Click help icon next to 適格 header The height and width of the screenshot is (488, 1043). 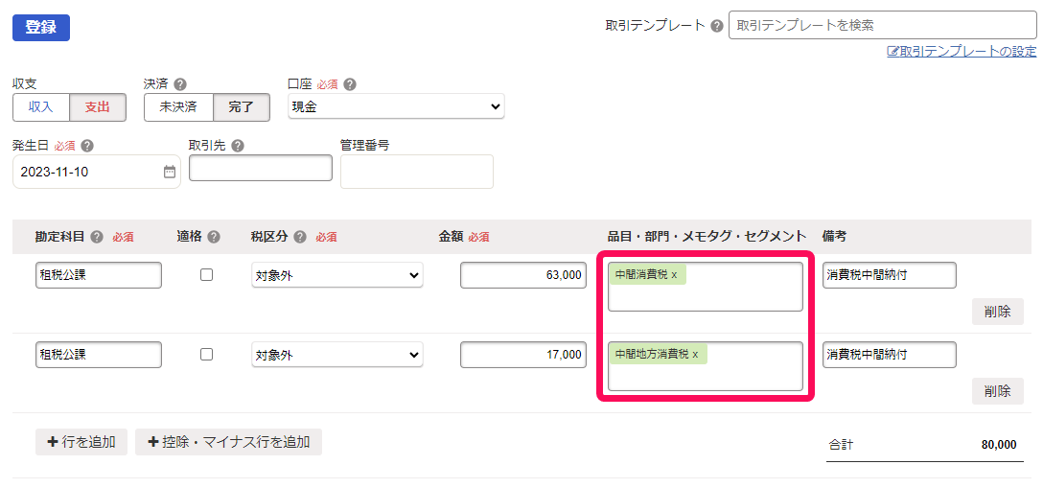214,237
